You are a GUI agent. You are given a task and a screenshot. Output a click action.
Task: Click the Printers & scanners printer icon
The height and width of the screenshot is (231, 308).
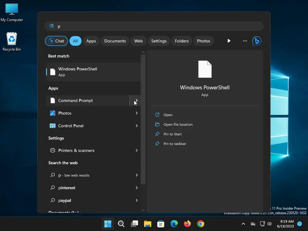tap(53, 150)
